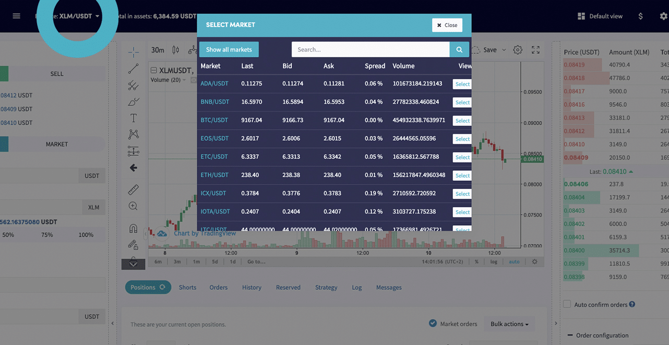This screenshot has height=345, width=669.
Task: Toggle log scale on chart
Action: tap(494, 262)
